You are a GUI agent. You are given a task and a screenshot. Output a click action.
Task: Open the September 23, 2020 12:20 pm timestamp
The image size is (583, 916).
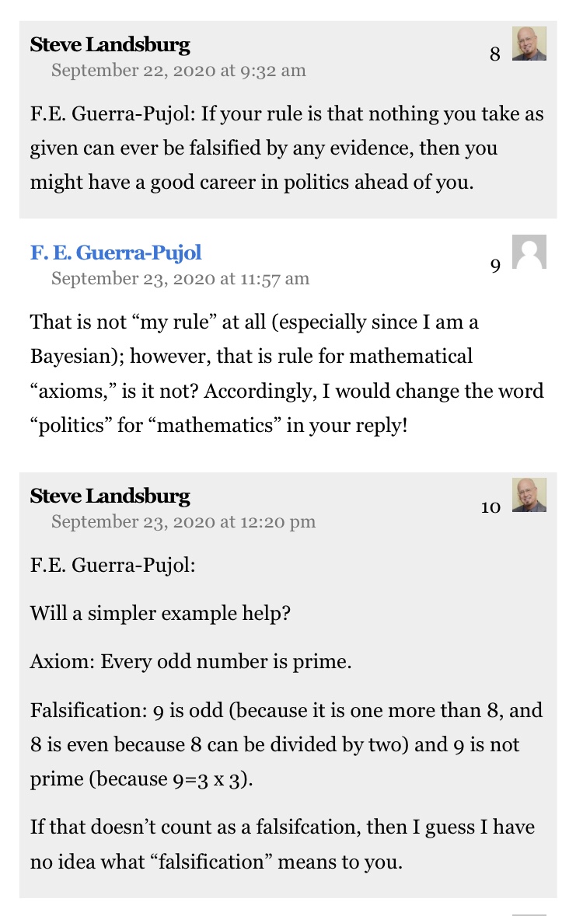pos(183,521)
